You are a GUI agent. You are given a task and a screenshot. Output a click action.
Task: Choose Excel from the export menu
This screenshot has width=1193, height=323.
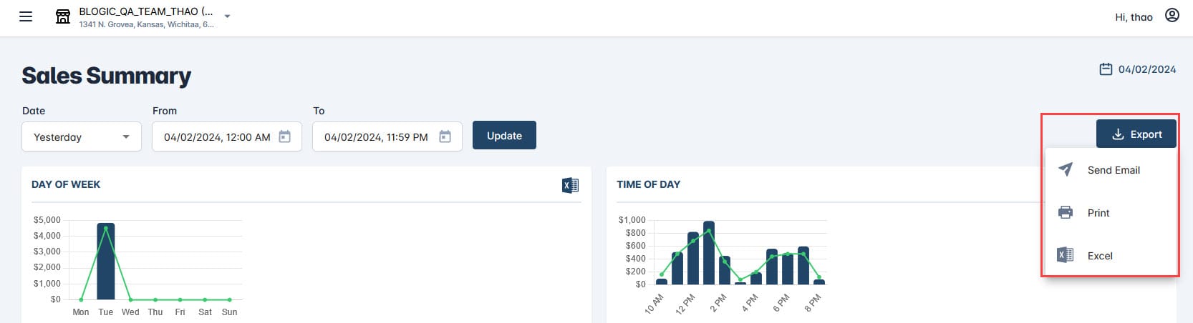coord(1100,256)
